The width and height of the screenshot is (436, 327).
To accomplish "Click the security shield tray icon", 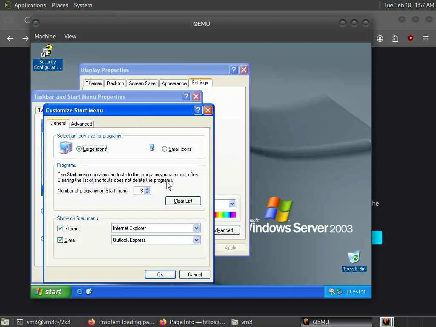I will point(332,291).
